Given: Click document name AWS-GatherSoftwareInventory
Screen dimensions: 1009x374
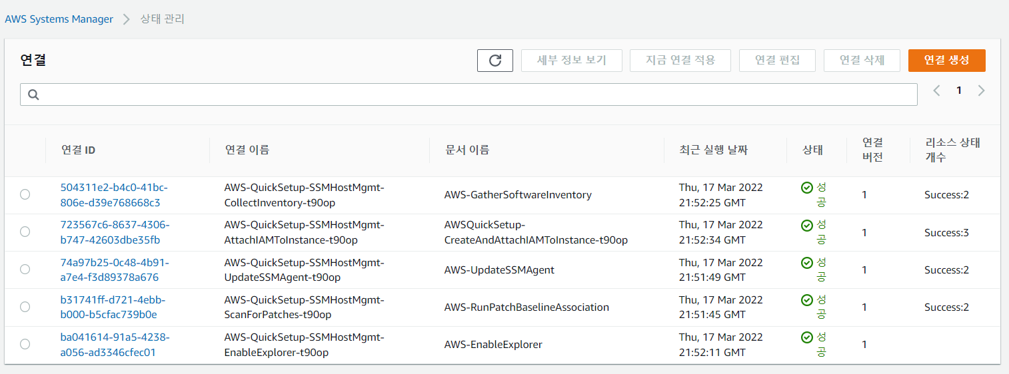Looking at the screenshot, I should click(518, 195).
